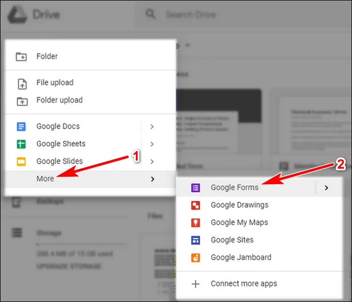This screenshot has height=302, width=352.
Task: Select Google Sites in submenu
Action: click(259, 240)
